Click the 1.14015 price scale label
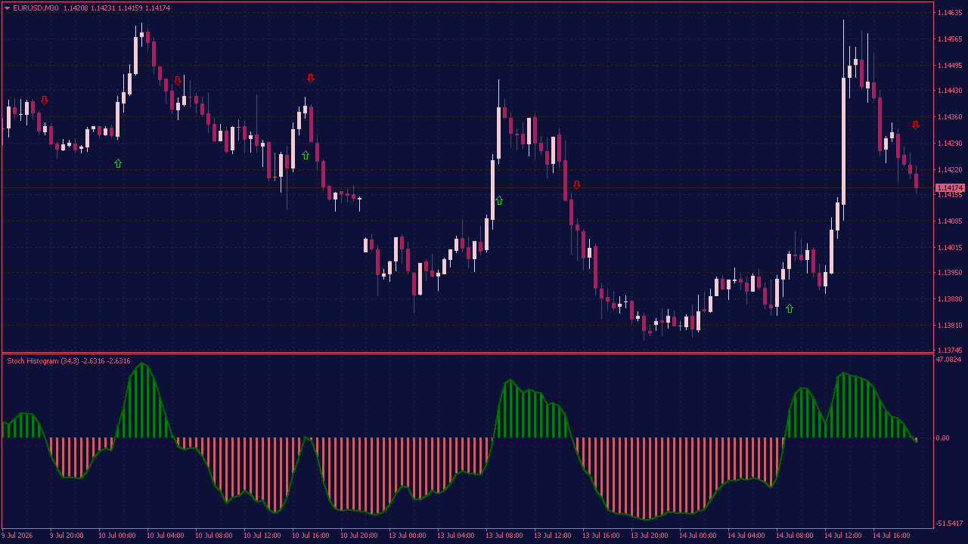 pos(950,247)
